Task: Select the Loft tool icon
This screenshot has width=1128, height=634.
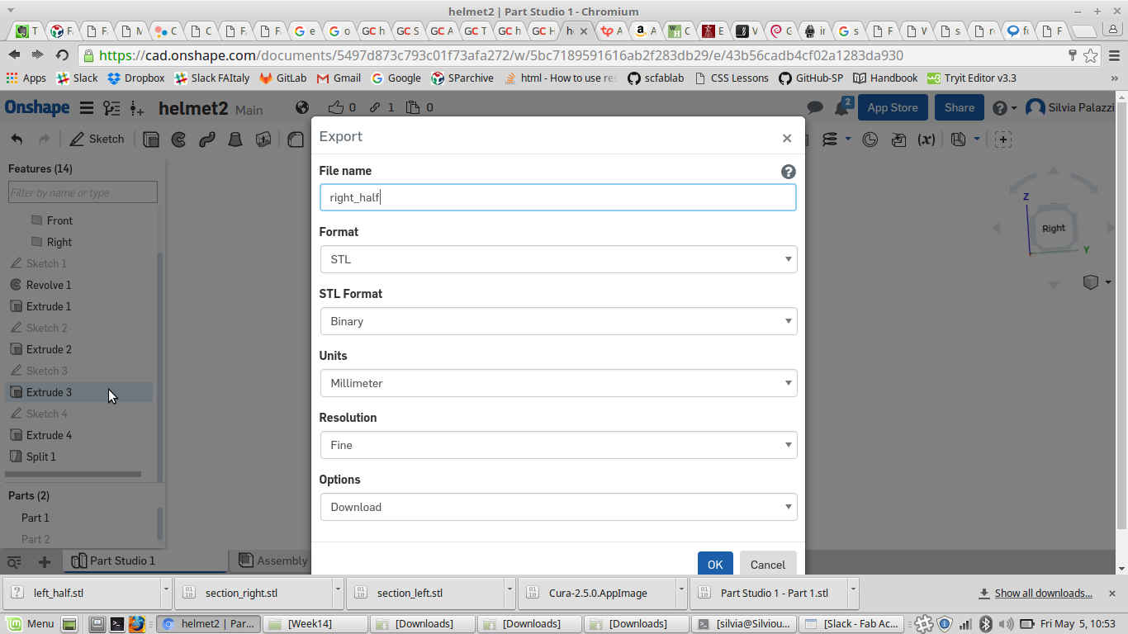Action: (235, 140)
